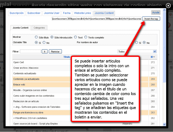Select Open source job board article

pos(36,124)
